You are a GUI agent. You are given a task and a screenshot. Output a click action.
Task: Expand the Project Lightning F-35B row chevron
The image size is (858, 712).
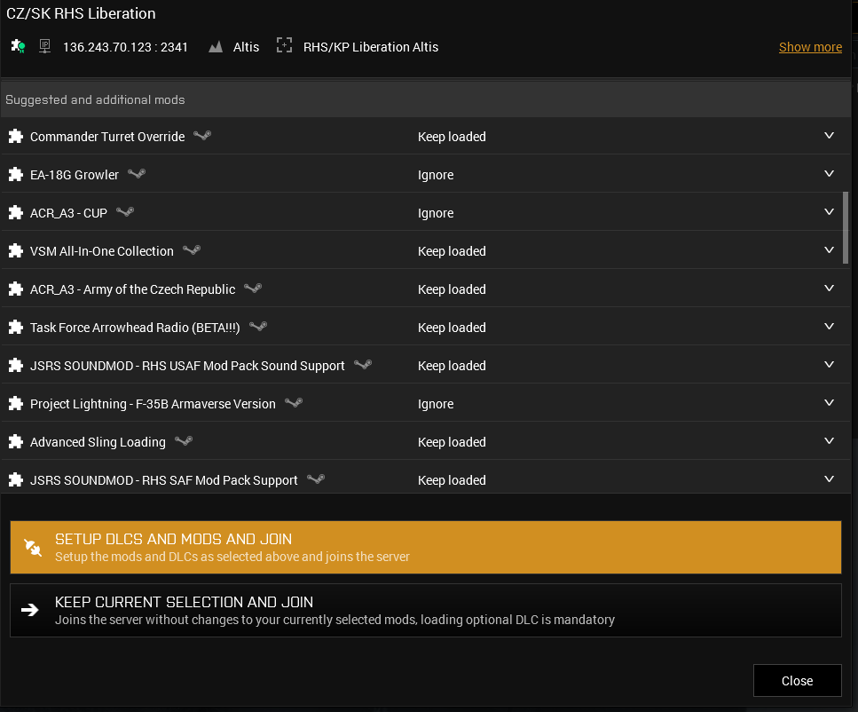pyautogui.click(x=830, y=403)
